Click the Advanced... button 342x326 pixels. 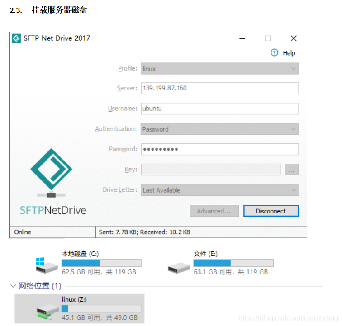click(x=214, y=211)
